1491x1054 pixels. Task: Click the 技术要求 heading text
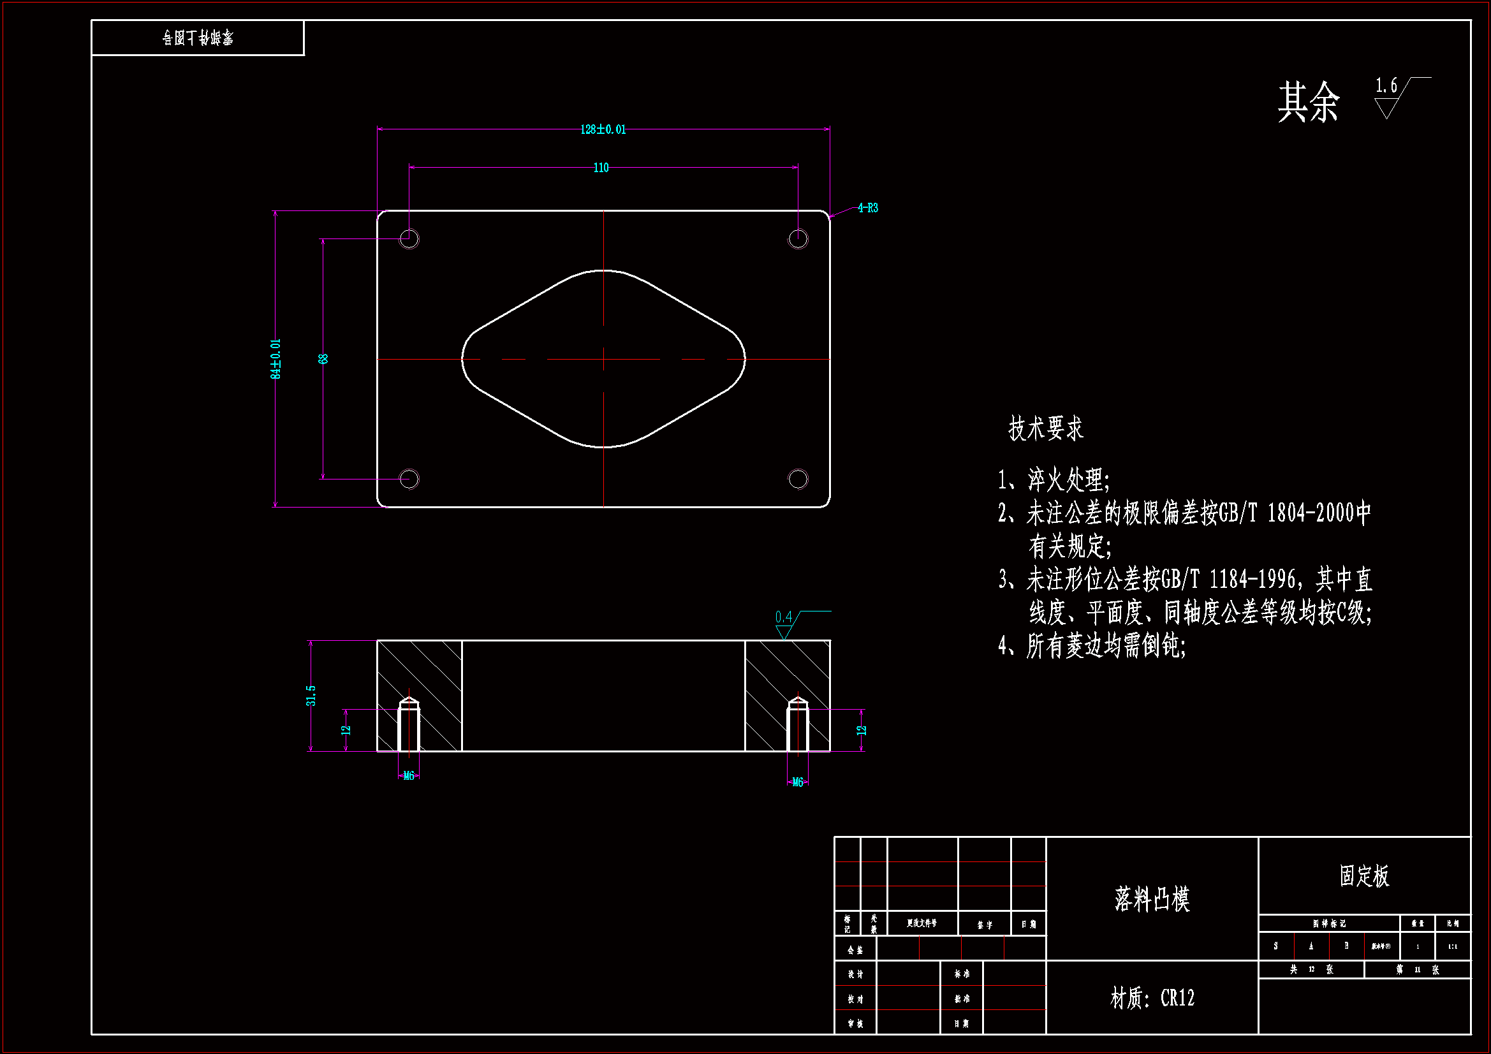point(1045,428)
